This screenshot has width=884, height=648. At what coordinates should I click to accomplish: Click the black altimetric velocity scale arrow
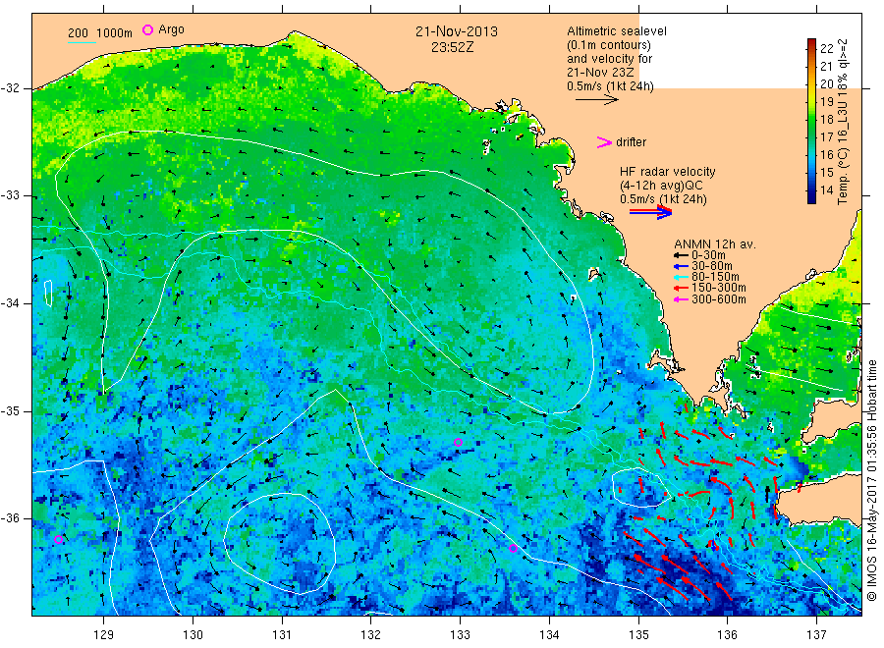596,100
